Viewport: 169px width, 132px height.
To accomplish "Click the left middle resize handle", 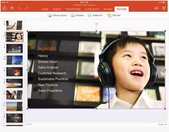I will coord(28,70).
